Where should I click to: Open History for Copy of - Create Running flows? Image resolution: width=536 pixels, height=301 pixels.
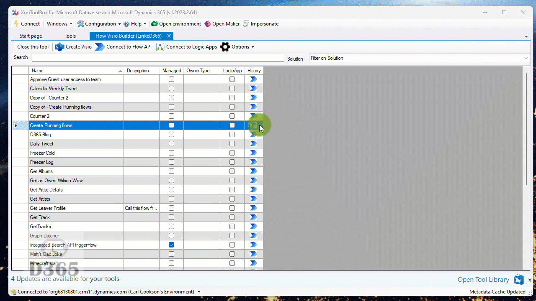(x=253, y=107)
